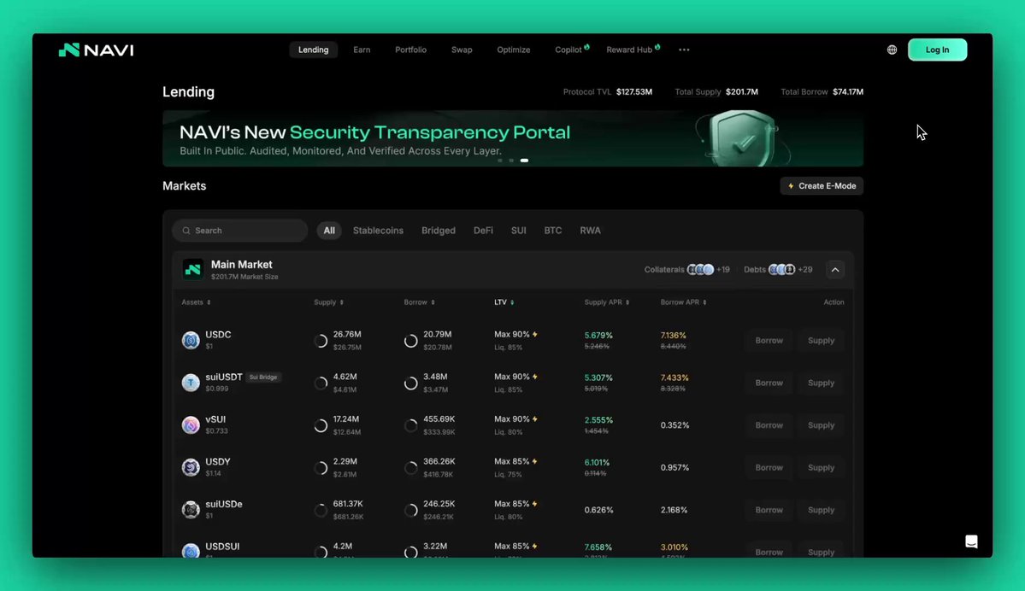Click the Main Market logo icon
The height and width of the screenshot is (591, 1025).
coord(193,269)
